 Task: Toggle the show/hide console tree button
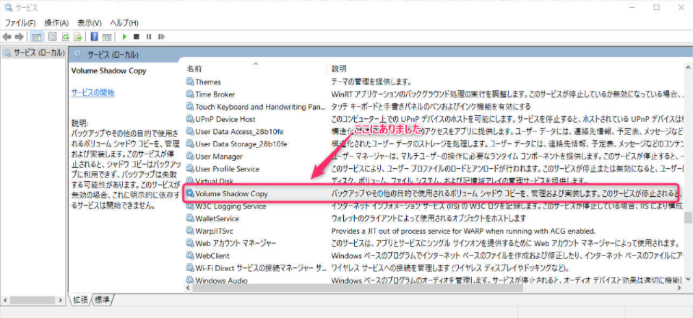click(x=36, y=37)
